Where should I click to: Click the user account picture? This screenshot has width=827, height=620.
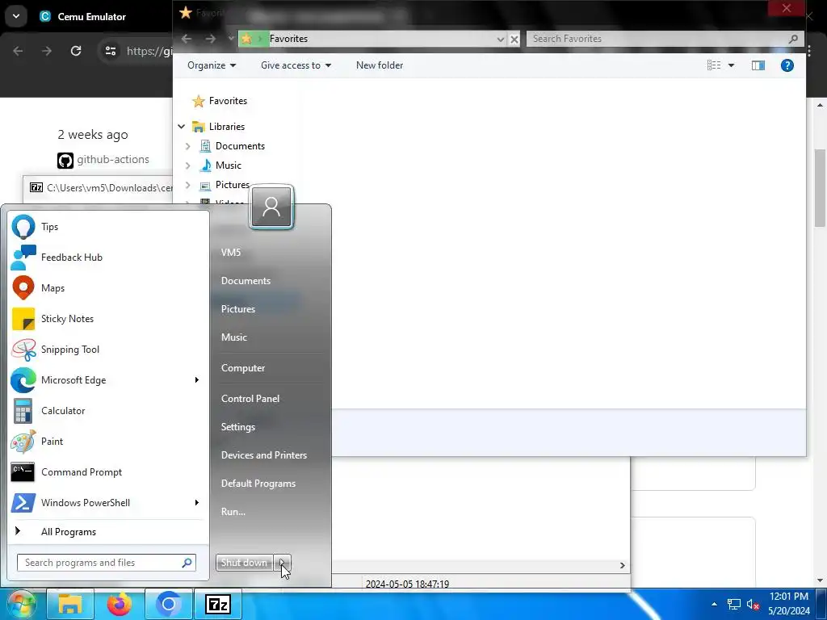point(271,207)
